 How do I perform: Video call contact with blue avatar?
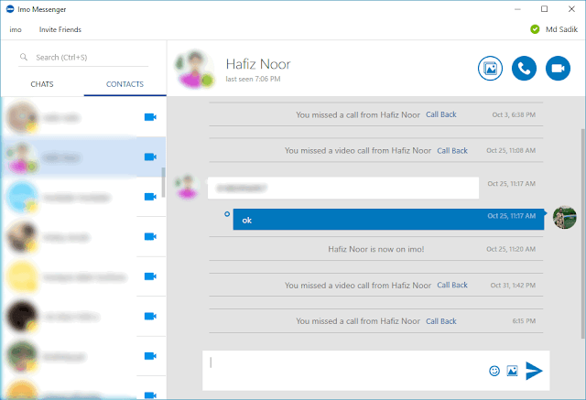tap(150, 197)
